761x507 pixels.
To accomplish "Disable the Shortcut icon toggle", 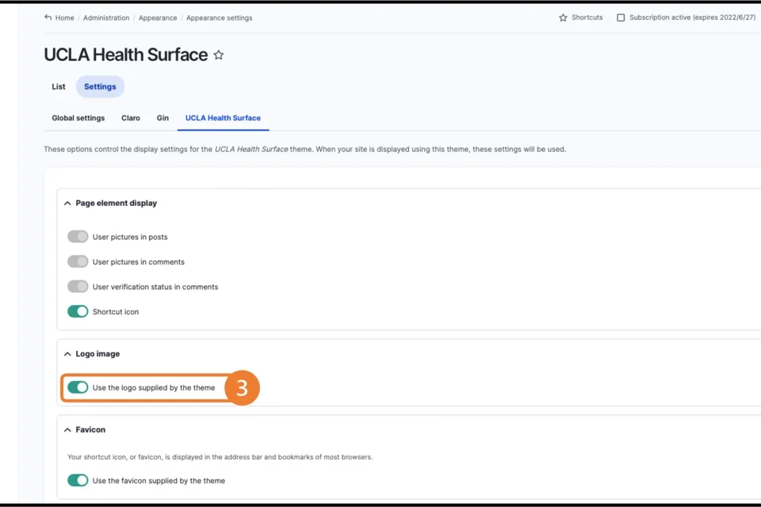I will (x=78, y=311).
